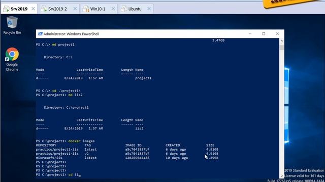
Task: Click image ID '1202696d4a85'
Action: (137, 158)
